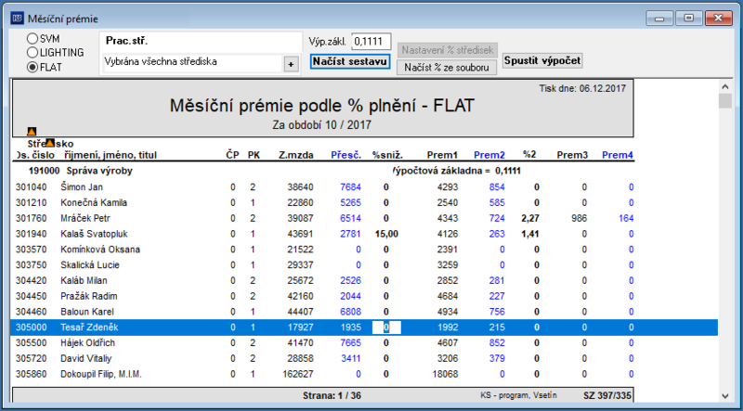Click the Prem2 column header

(489, 155)
